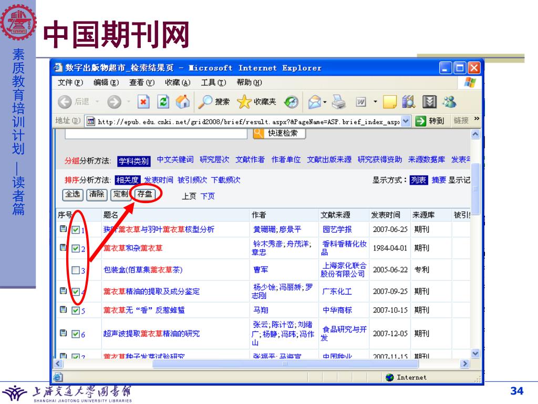Click the Research books icon
Image resolution: width=538 pixels, height=404 pixels.
pos(408,102)
